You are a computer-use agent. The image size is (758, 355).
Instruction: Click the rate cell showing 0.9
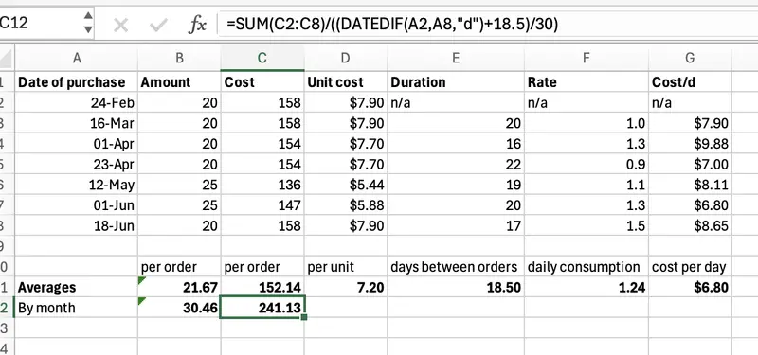pyautogui.click(x=587, y=164)
